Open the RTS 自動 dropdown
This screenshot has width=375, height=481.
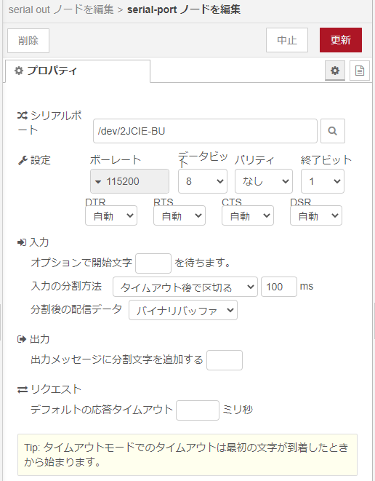180,215
